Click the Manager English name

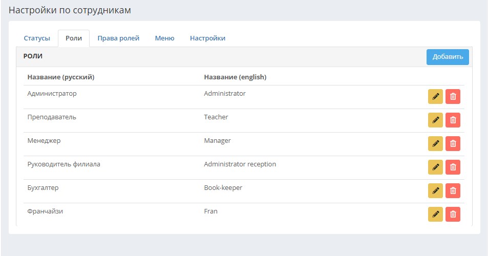(218, 141)
